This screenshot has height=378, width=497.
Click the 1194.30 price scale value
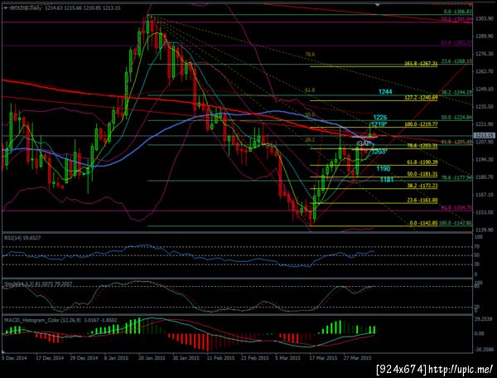click(485, 159)
